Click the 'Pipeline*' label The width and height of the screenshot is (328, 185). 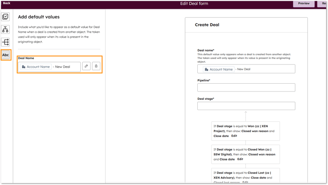point(204,80)
